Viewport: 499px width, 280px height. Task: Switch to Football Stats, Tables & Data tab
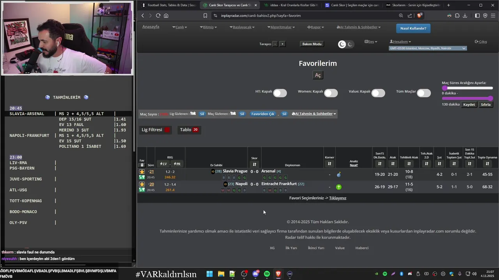(169, 5)
